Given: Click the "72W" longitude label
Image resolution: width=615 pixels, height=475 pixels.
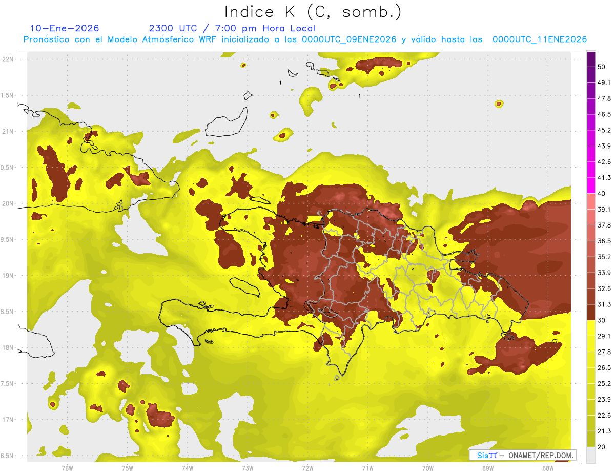Looking at the screenshot, I should pyautogui.click(x=307, y=468).
